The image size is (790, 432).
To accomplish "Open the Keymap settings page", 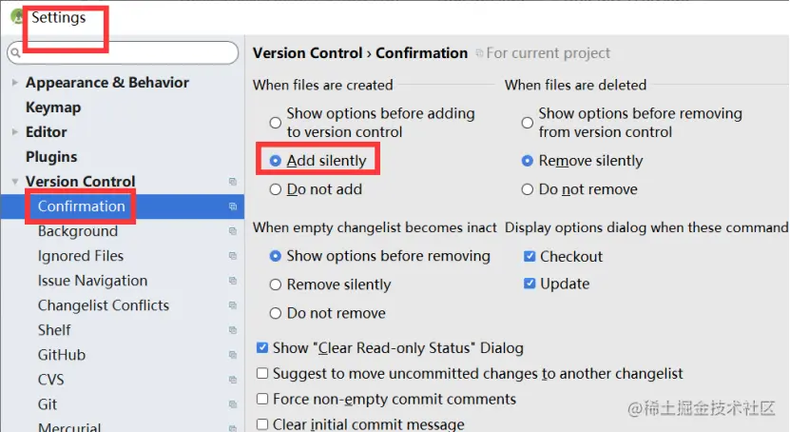I will click(x=53, y=108).
